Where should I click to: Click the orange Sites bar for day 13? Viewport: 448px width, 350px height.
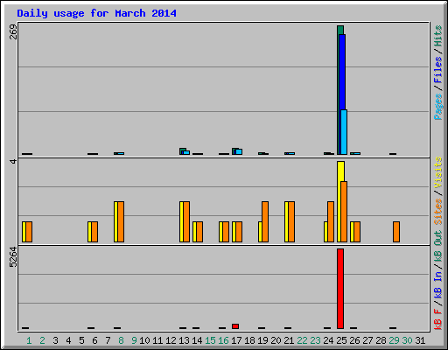click(x=186, y=221)
